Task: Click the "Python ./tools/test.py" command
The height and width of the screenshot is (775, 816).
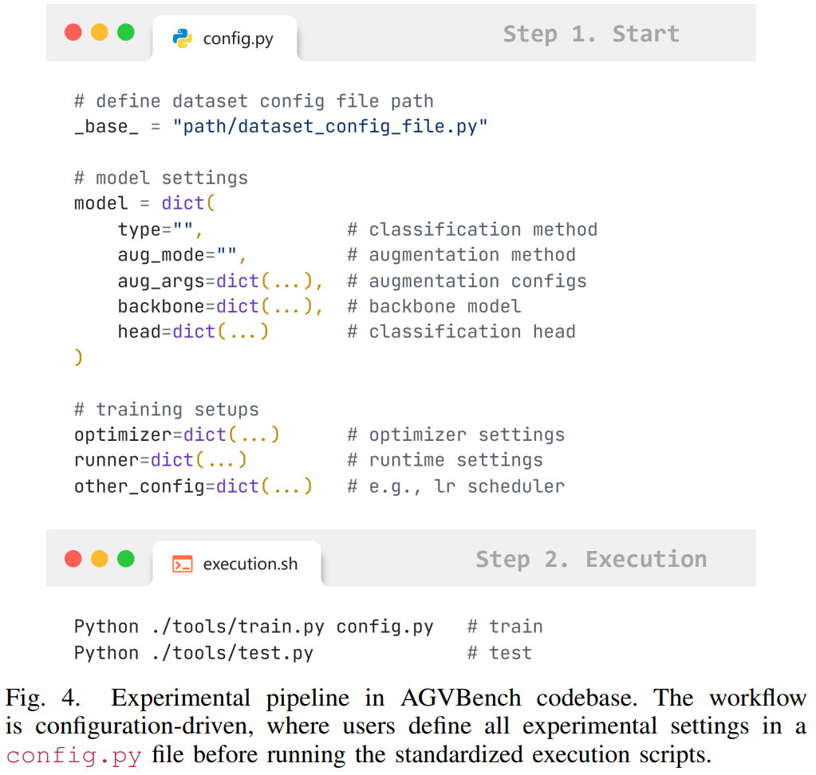Action: coord(194,653)
